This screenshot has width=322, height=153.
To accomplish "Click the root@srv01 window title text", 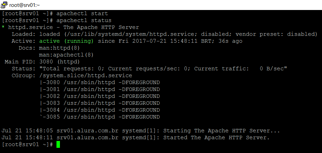I will pos(24,5).
